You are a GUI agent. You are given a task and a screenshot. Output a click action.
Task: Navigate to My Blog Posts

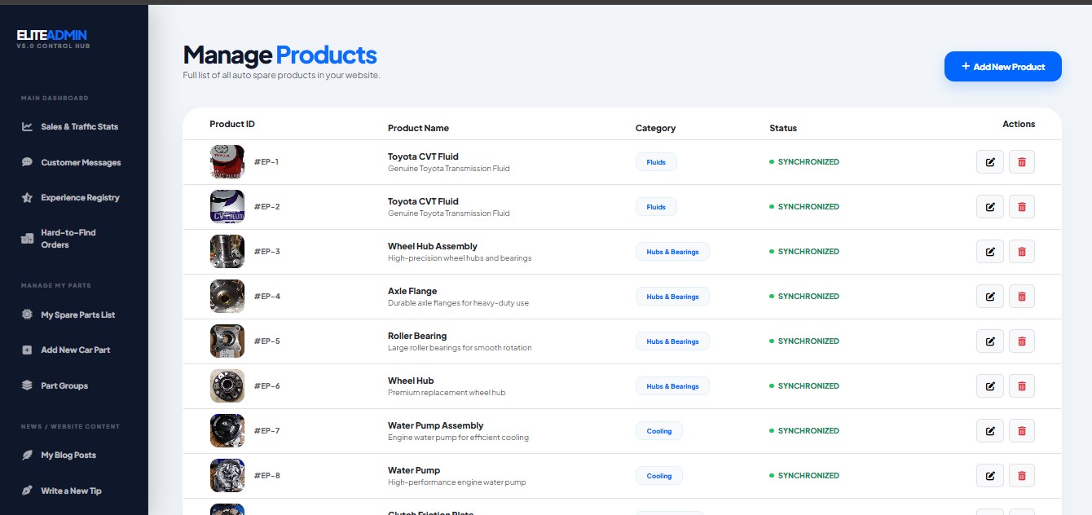coord(68,456)
